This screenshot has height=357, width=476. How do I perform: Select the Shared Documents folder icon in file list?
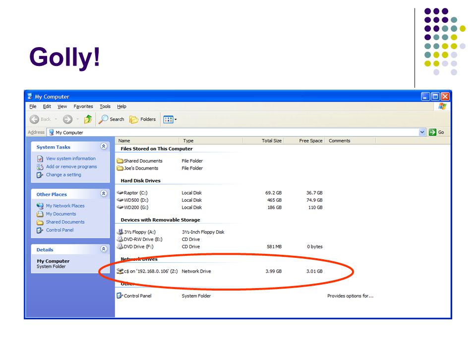pos(120,161)
